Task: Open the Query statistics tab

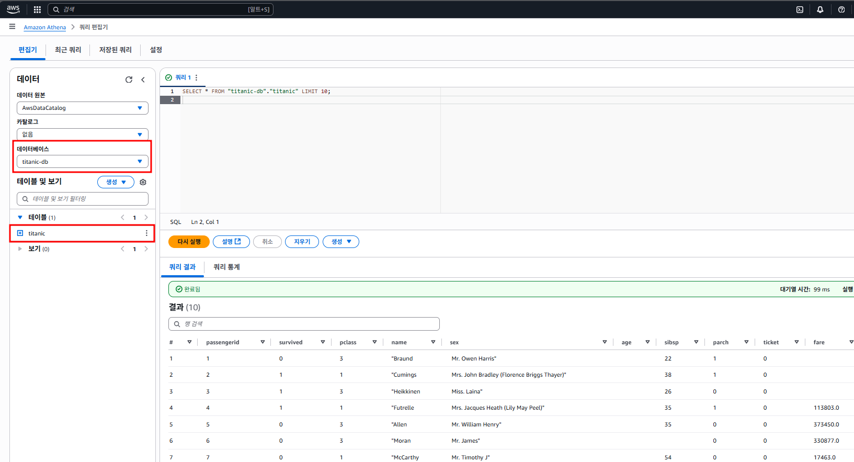Action: [226, 267]
